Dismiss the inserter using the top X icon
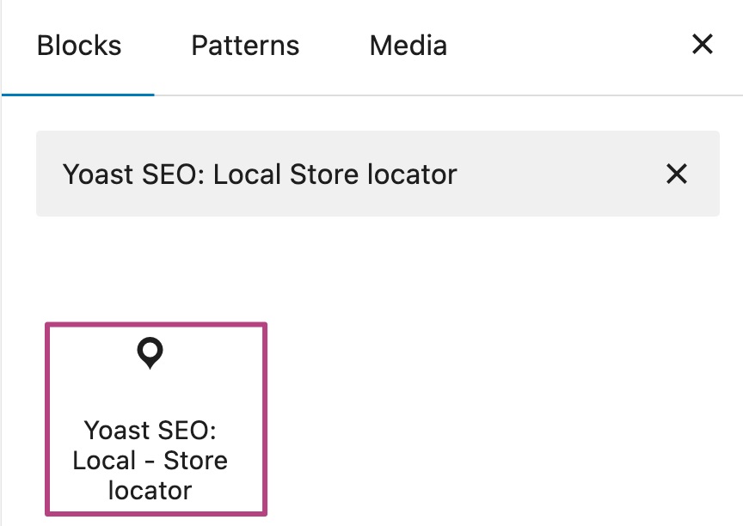Image resolution: width=743 pixels, height=526 pixels. (703, 45)
